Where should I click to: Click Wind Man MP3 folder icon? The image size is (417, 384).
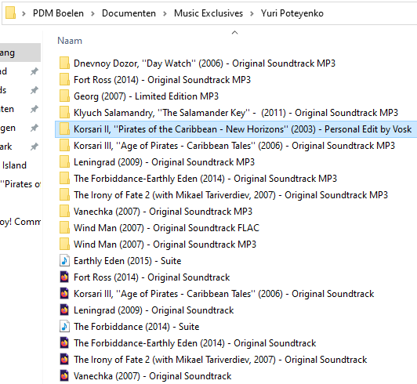64,245
